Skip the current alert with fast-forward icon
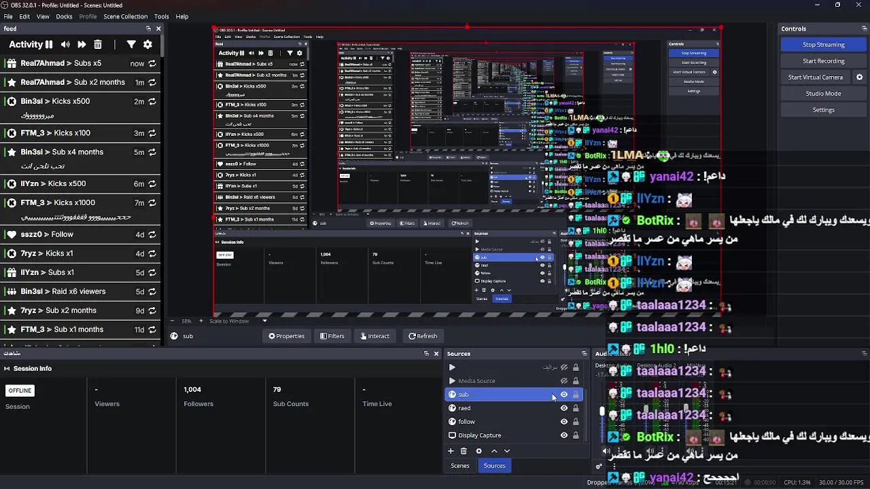Image resolution: width=870 pixels, height=489 pixels. (x=82, y=44)
